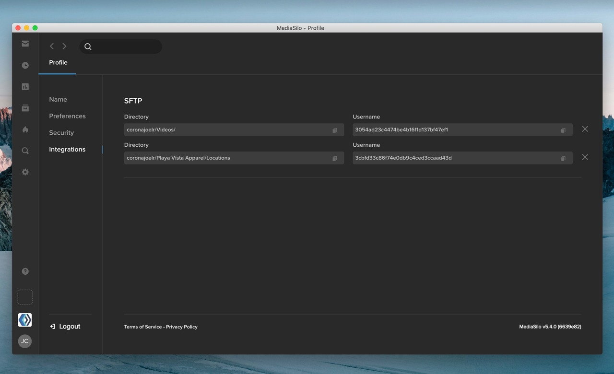Image resolution: width=614 pixels, height=374 pixels.
Task: Click the Logout button
Action: pyautogui.click(x=65, y=327)
